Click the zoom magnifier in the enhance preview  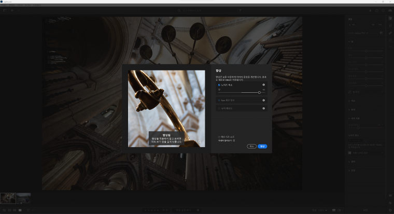point(200,142)
